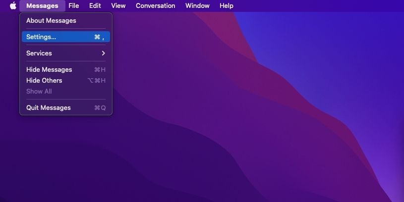
Task: Click the Command-Q shortcut beside Quit Messages
Action: (x=100, y=108)
